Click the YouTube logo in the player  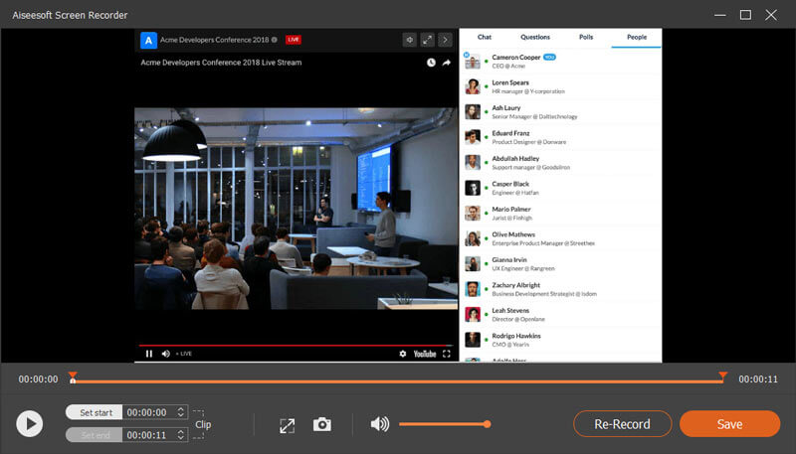(x=425, y=353)
